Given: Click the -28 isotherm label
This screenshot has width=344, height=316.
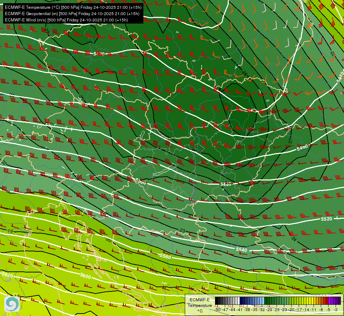Looking at the screenshot, I should 245,73.
